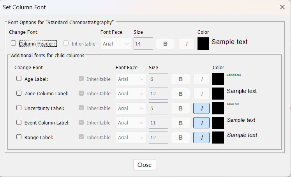Toggle bold for Age Label
The image size is (291, 177).
180,79
